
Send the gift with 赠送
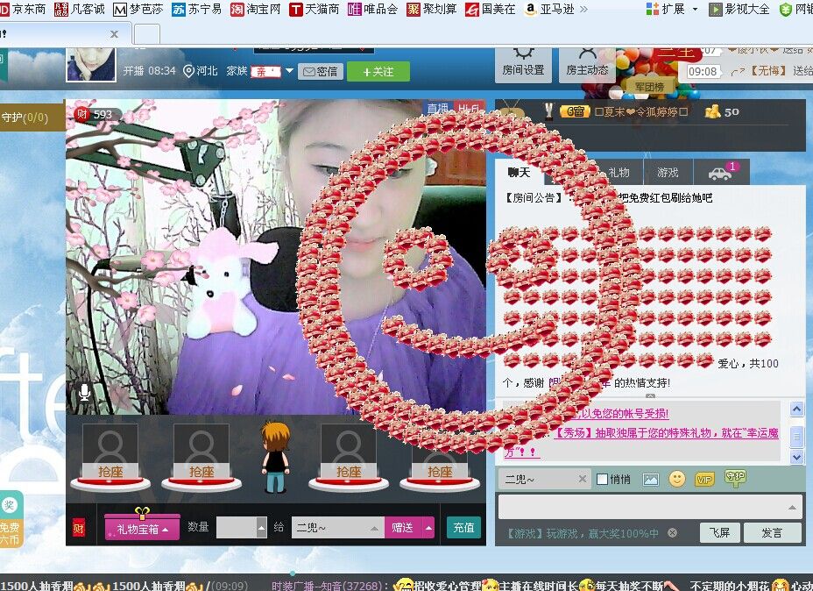[403, 528]
